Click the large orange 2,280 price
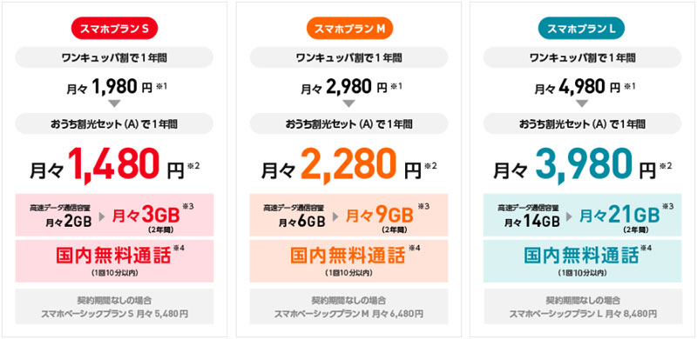The height and width of the screenshot is (339, 697). [x=349, y=166]
